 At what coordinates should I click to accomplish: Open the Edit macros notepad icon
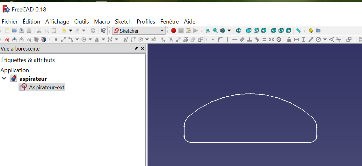[188, 31]
